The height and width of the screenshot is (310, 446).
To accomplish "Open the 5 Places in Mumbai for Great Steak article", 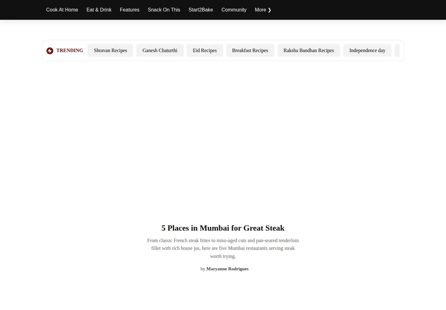I will 223,228.
